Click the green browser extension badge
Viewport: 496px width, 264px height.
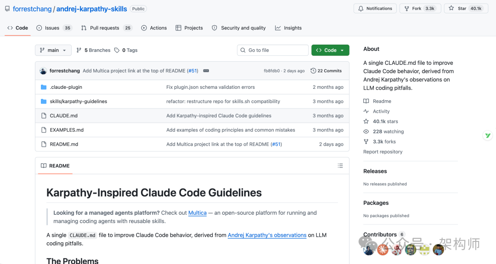coord(488,136)
